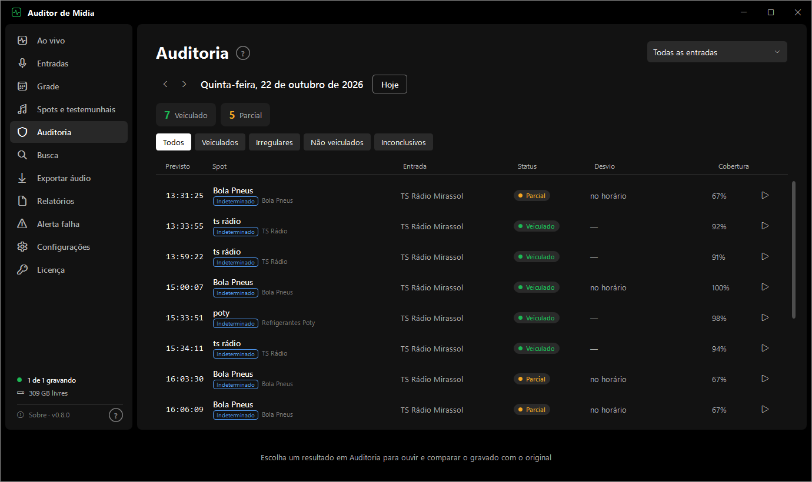Image resolution: width=812 pixels, height=482 pixels.
Task: Click the 7 Veiculado summary chip
Action: click(186, 115)
